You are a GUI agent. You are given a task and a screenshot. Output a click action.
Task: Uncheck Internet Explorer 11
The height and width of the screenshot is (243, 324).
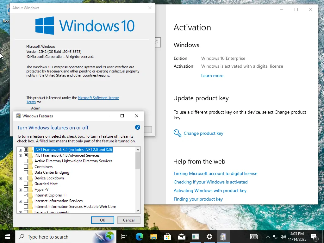pos(26,195)
